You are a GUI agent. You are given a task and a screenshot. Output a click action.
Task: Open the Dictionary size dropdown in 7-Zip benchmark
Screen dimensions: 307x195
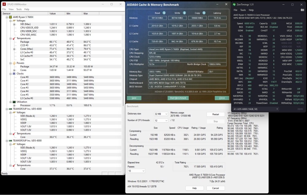point(161,114)
